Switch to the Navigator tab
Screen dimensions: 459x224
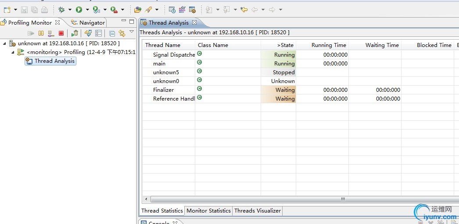(x=88, y=22)
